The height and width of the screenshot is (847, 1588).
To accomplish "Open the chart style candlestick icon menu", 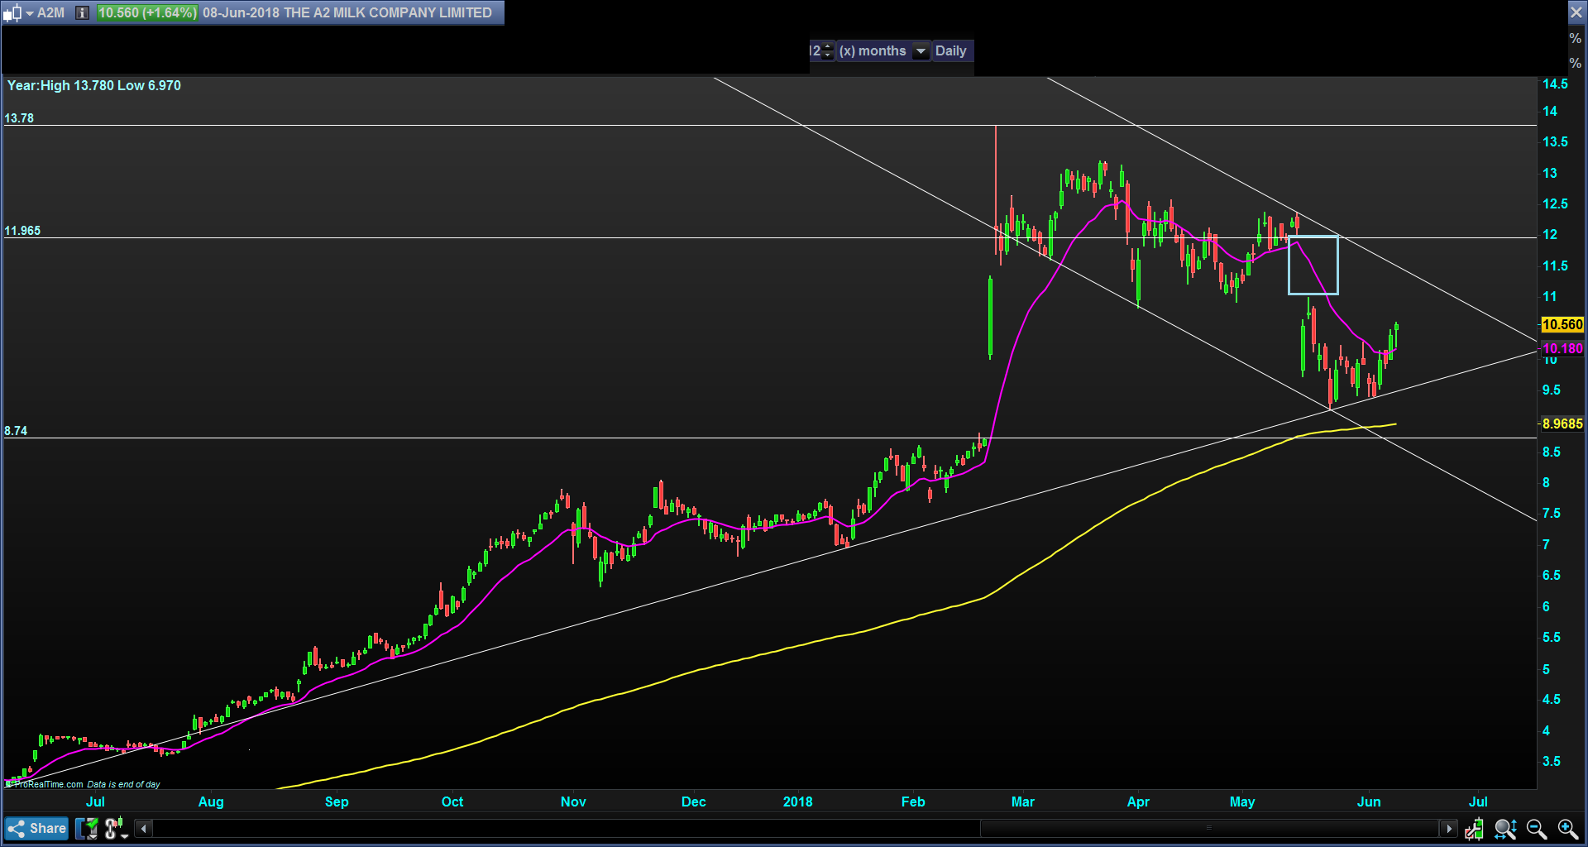I will pyautogui.click(x=12, y=12).
